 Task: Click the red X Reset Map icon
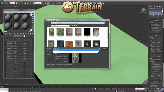coord(13,34)
